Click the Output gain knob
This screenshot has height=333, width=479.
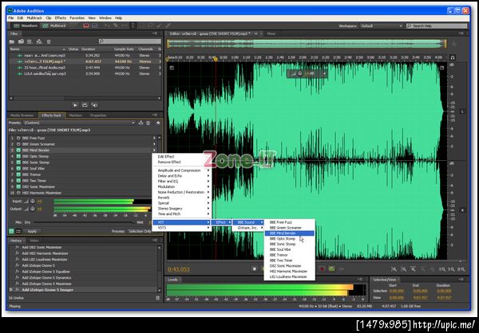[33, 209]
